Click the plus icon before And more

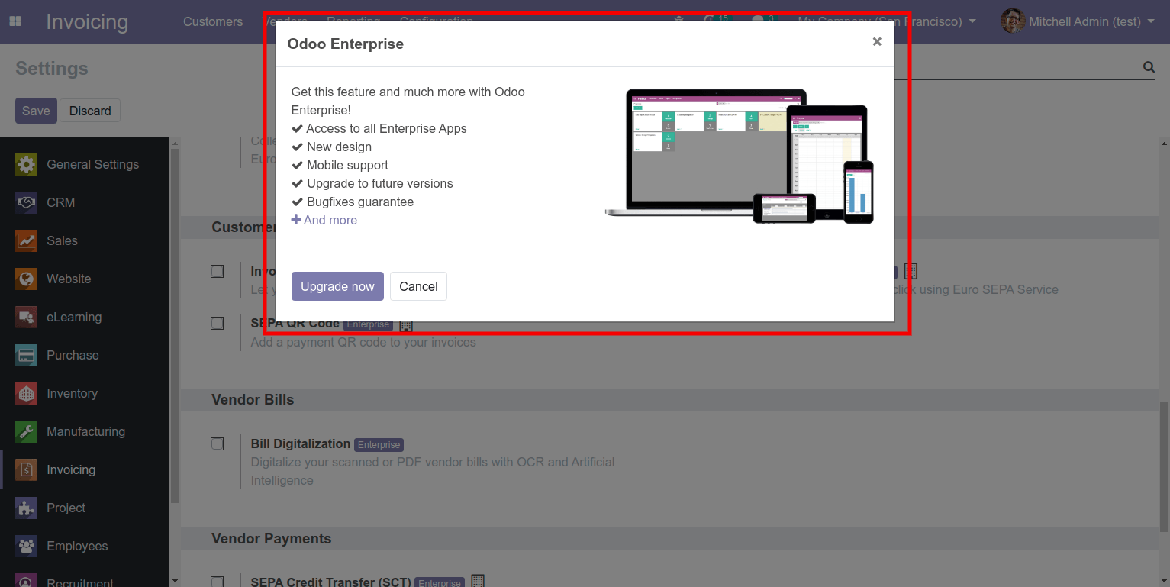pyautogui.click(x=296, y=220)
